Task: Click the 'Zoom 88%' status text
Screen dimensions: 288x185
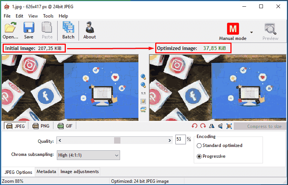Action: (x=13, y=181)
